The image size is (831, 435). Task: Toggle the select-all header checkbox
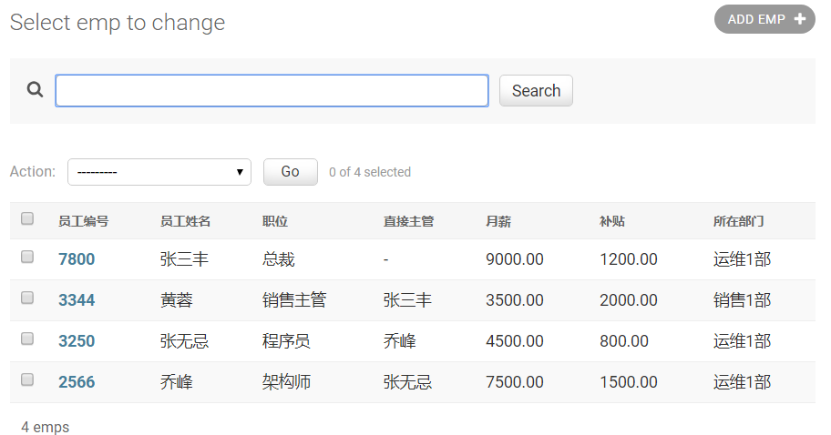click(27, 219)
